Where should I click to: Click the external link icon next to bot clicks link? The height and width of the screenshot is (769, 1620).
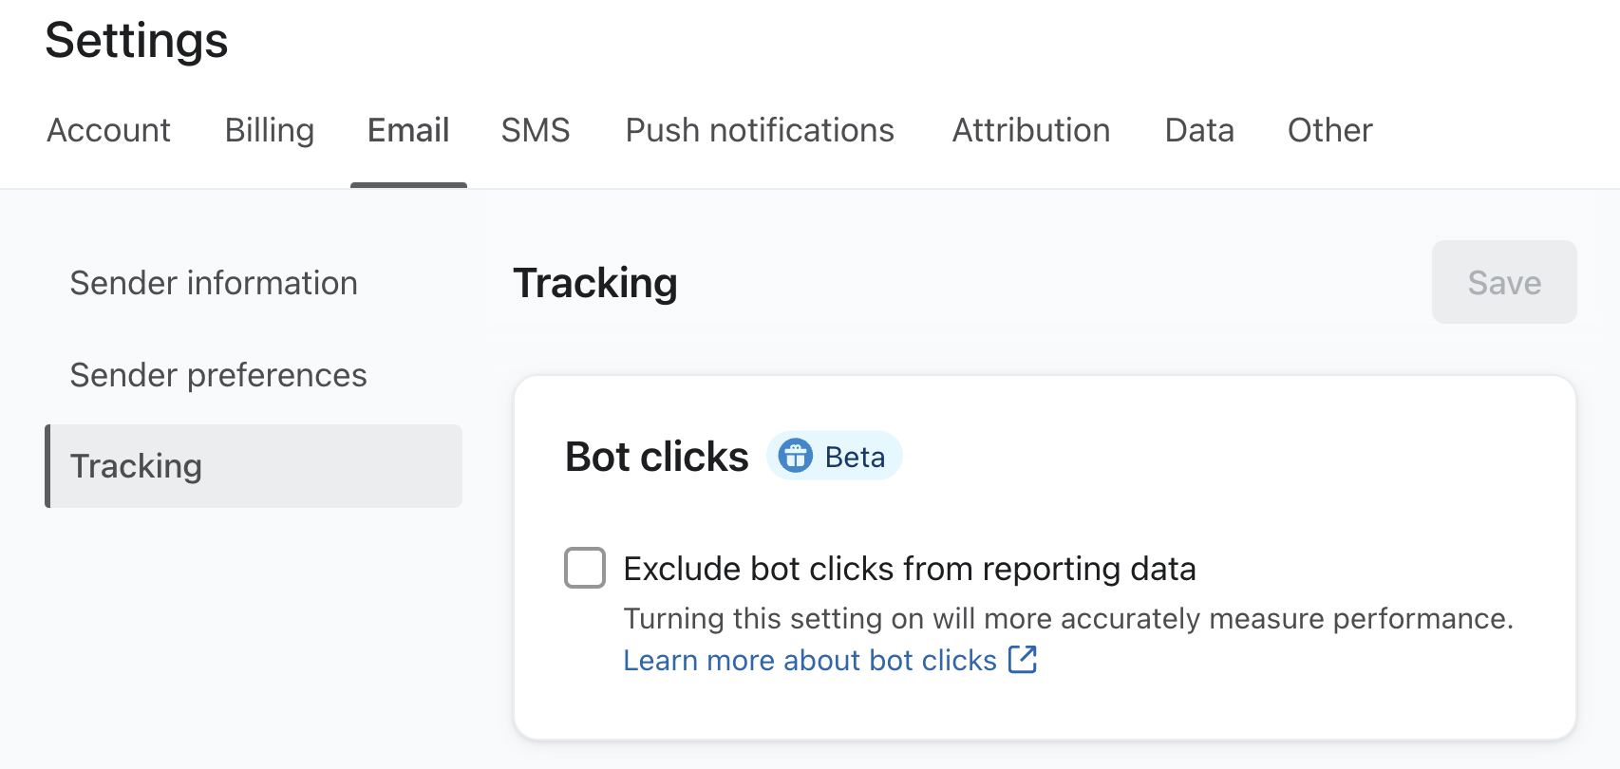(x=1024, y=659)
